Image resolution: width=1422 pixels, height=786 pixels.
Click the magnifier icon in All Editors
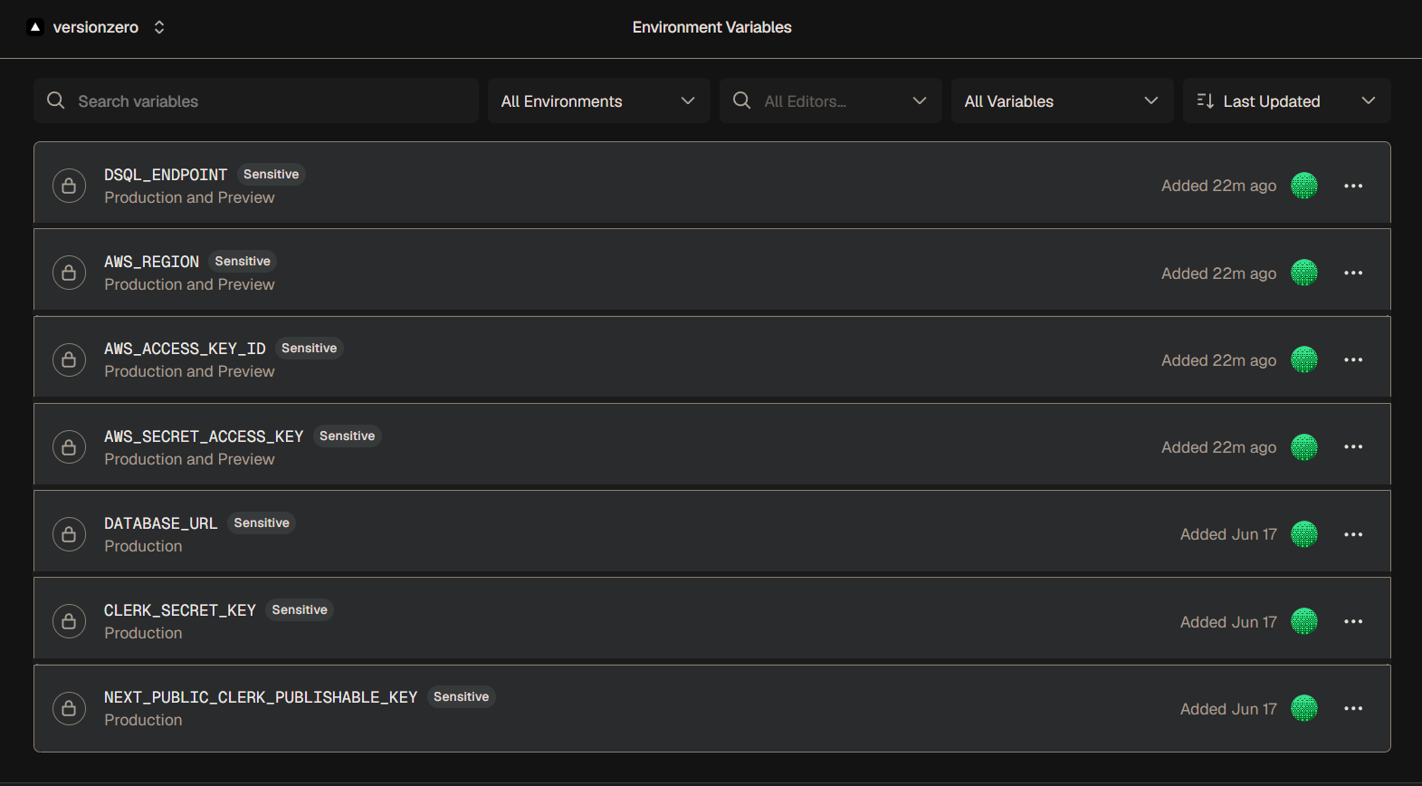[x=742, y=101]
